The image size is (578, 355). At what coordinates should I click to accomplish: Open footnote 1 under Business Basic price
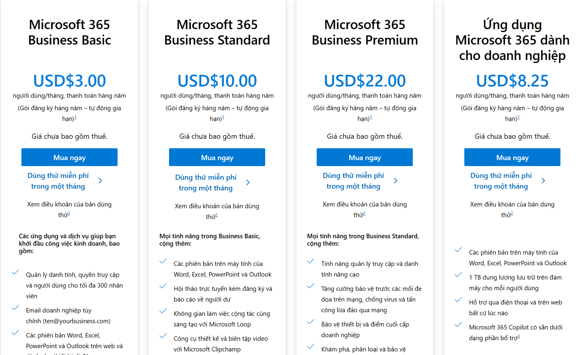click(76, 117)
